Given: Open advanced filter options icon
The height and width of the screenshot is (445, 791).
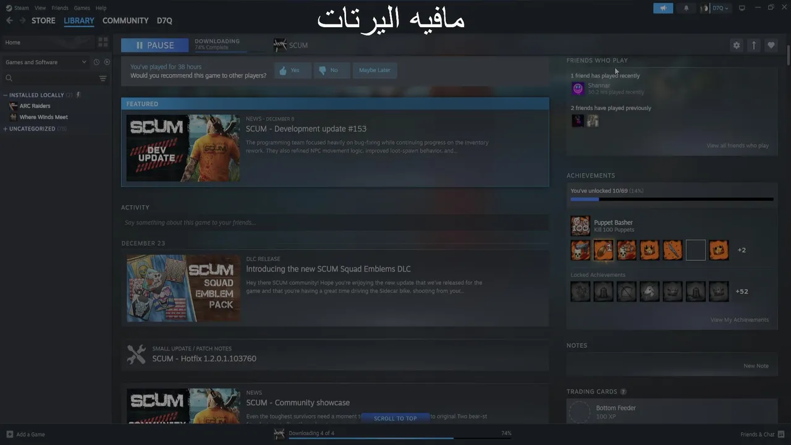Looking at the screenshot, I should [x=103, y=78].
